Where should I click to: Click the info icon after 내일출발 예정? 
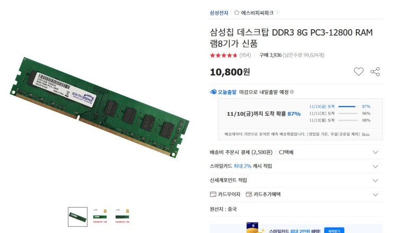point(292,92)
